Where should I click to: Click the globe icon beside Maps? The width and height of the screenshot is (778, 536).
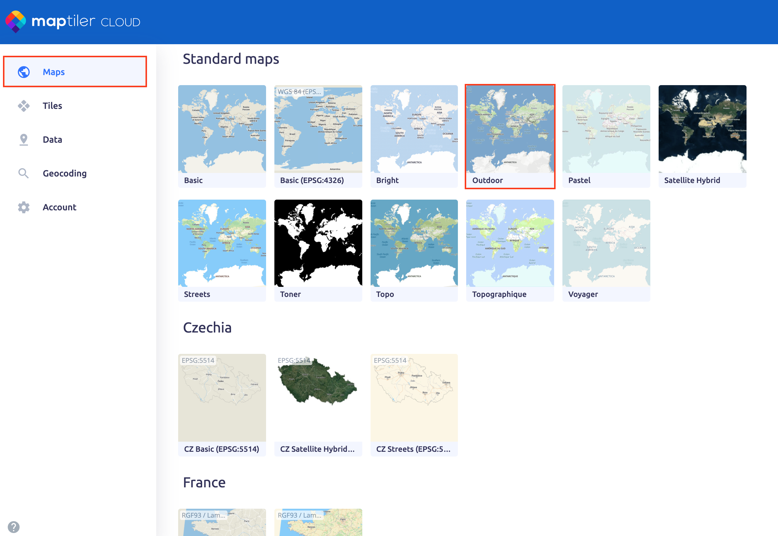click(23, 72)
